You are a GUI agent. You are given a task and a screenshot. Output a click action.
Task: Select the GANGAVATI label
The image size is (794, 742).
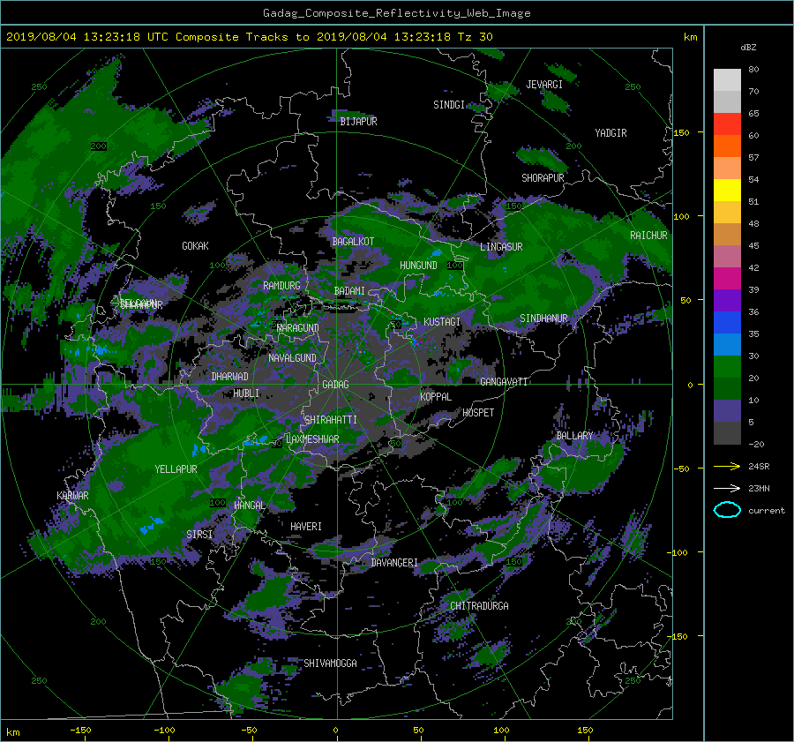coord(504,381)
